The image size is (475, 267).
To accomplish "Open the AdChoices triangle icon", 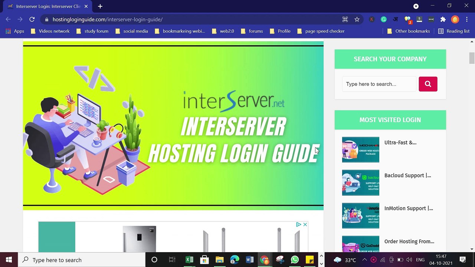I will click(x=298, y=224).
